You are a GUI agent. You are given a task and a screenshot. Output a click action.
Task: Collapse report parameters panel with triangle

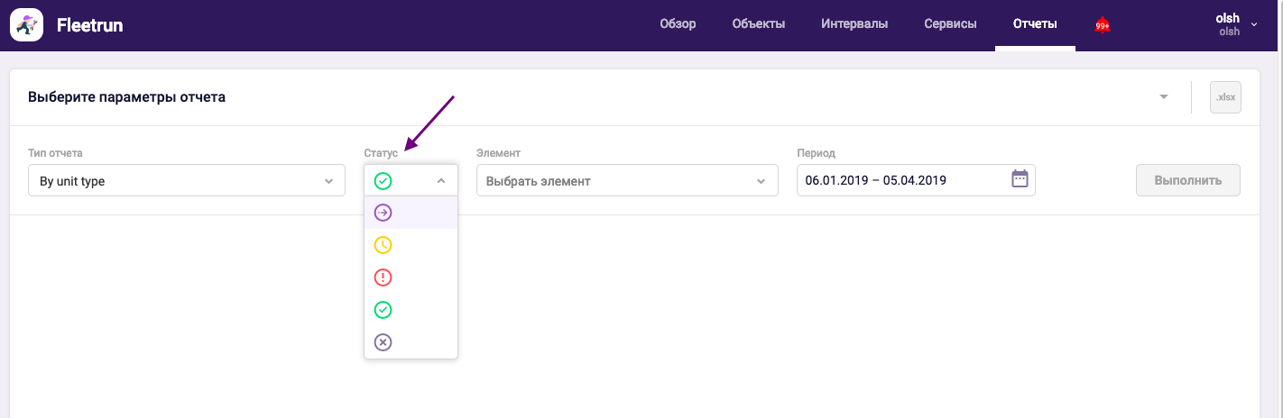click(1164, 97)
